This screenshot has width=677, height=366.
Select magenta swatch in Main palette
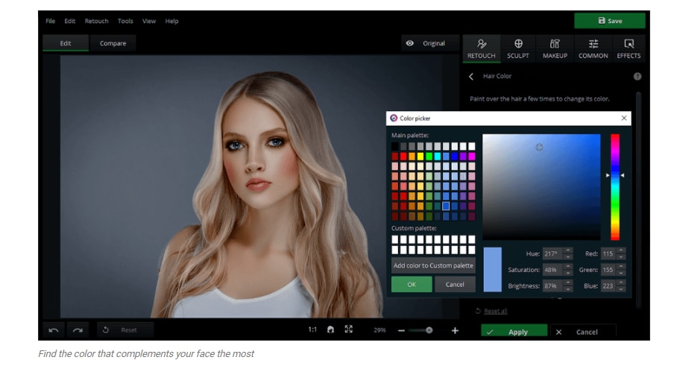click(471, 157)
